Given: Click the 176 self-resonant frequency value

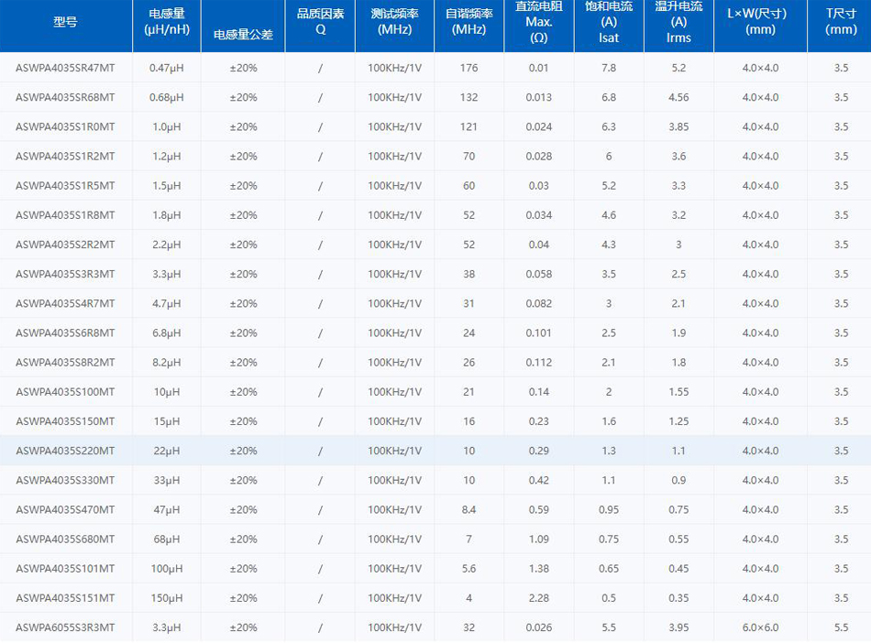Looking at the screenshot, I should (x=469, y=69).
